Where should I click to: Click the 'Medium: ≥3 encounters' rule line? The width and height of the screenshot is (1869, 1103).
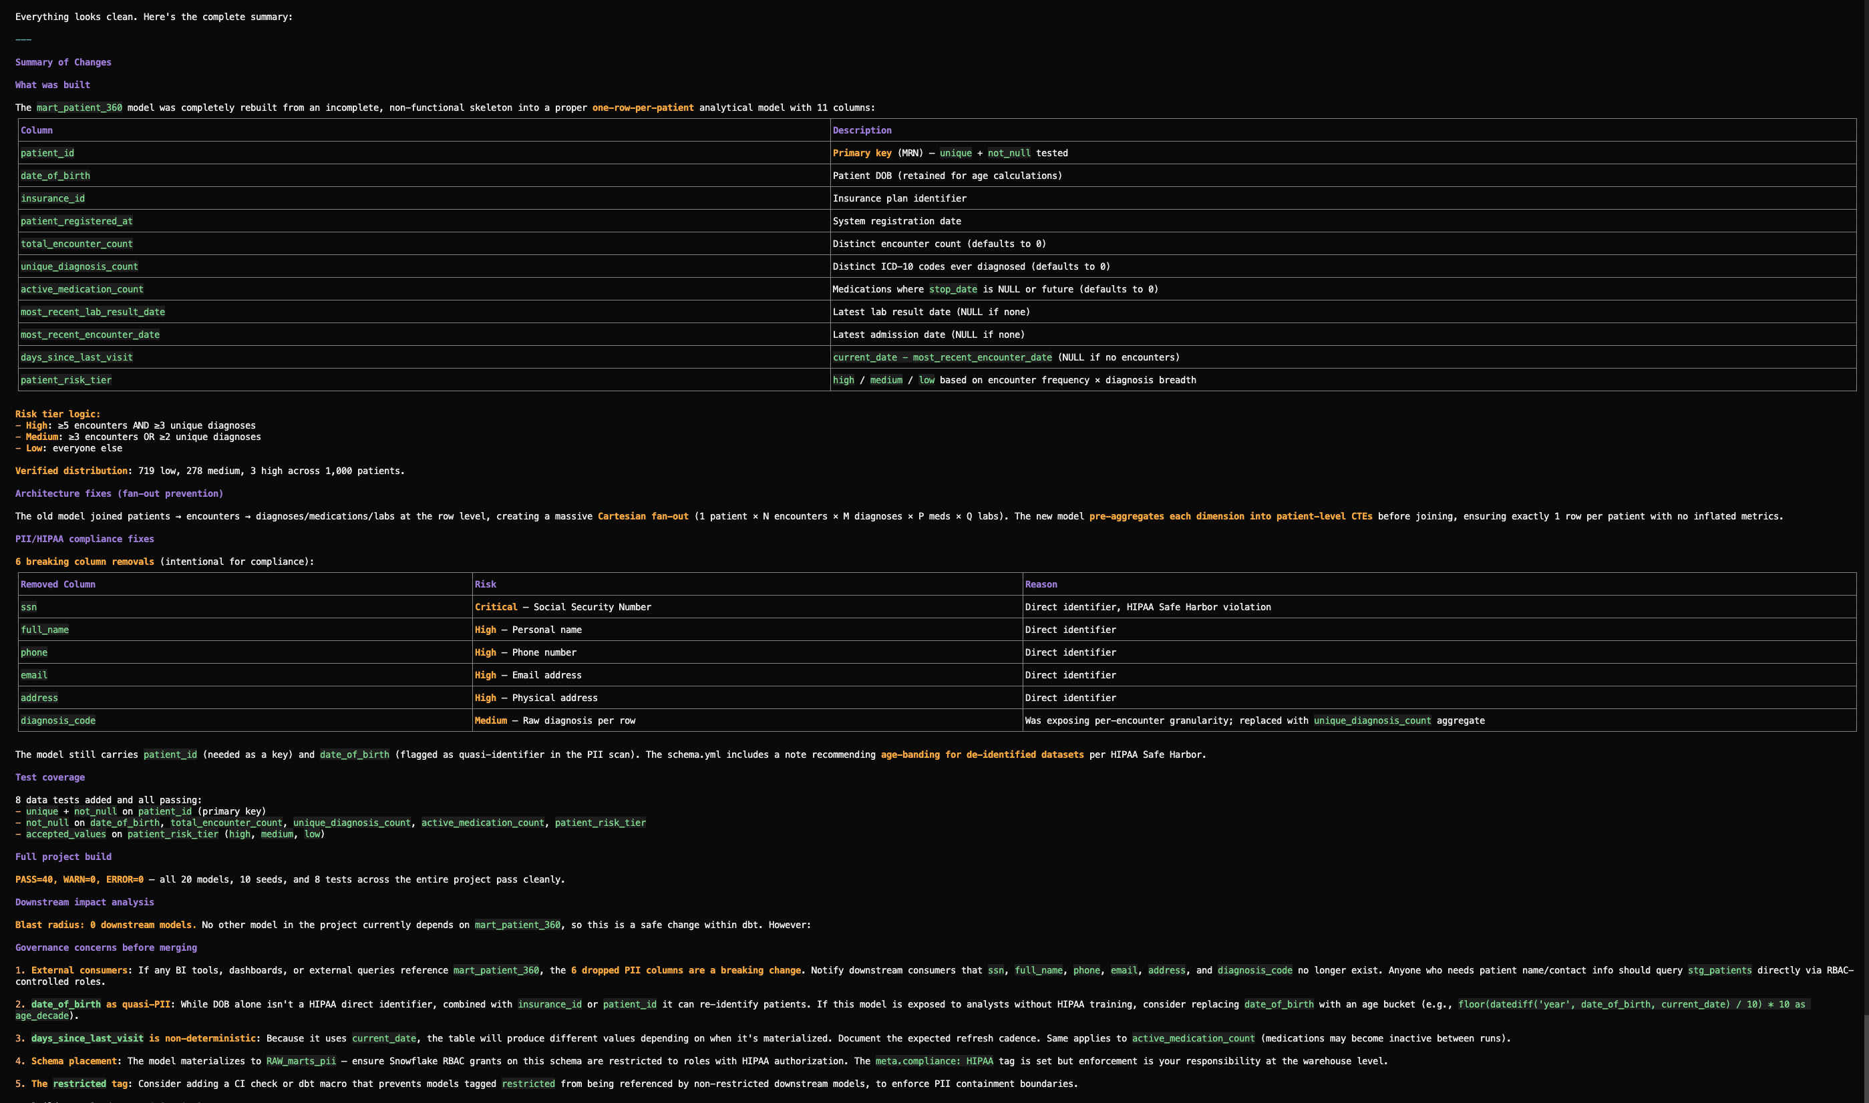tap(138, 437)
